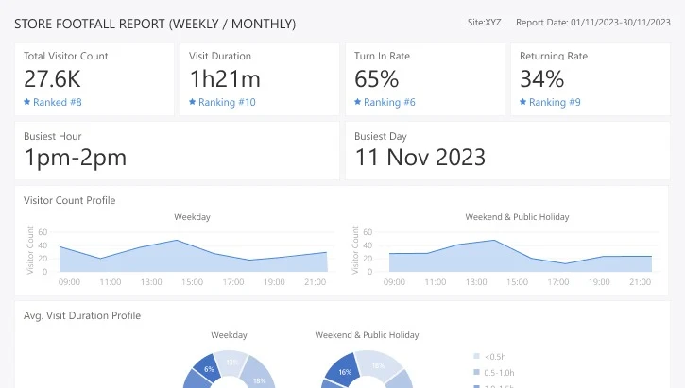This screenshot has width=685, height=388.
Task: Click the 65% turn in rate value
Action: coord(377,79)
